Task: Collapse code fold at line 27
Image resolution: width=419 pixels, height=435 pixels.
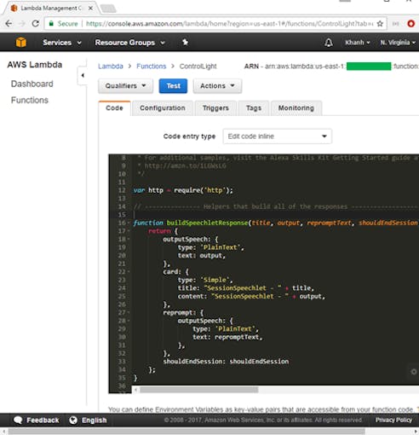Action: coord(129,312)
